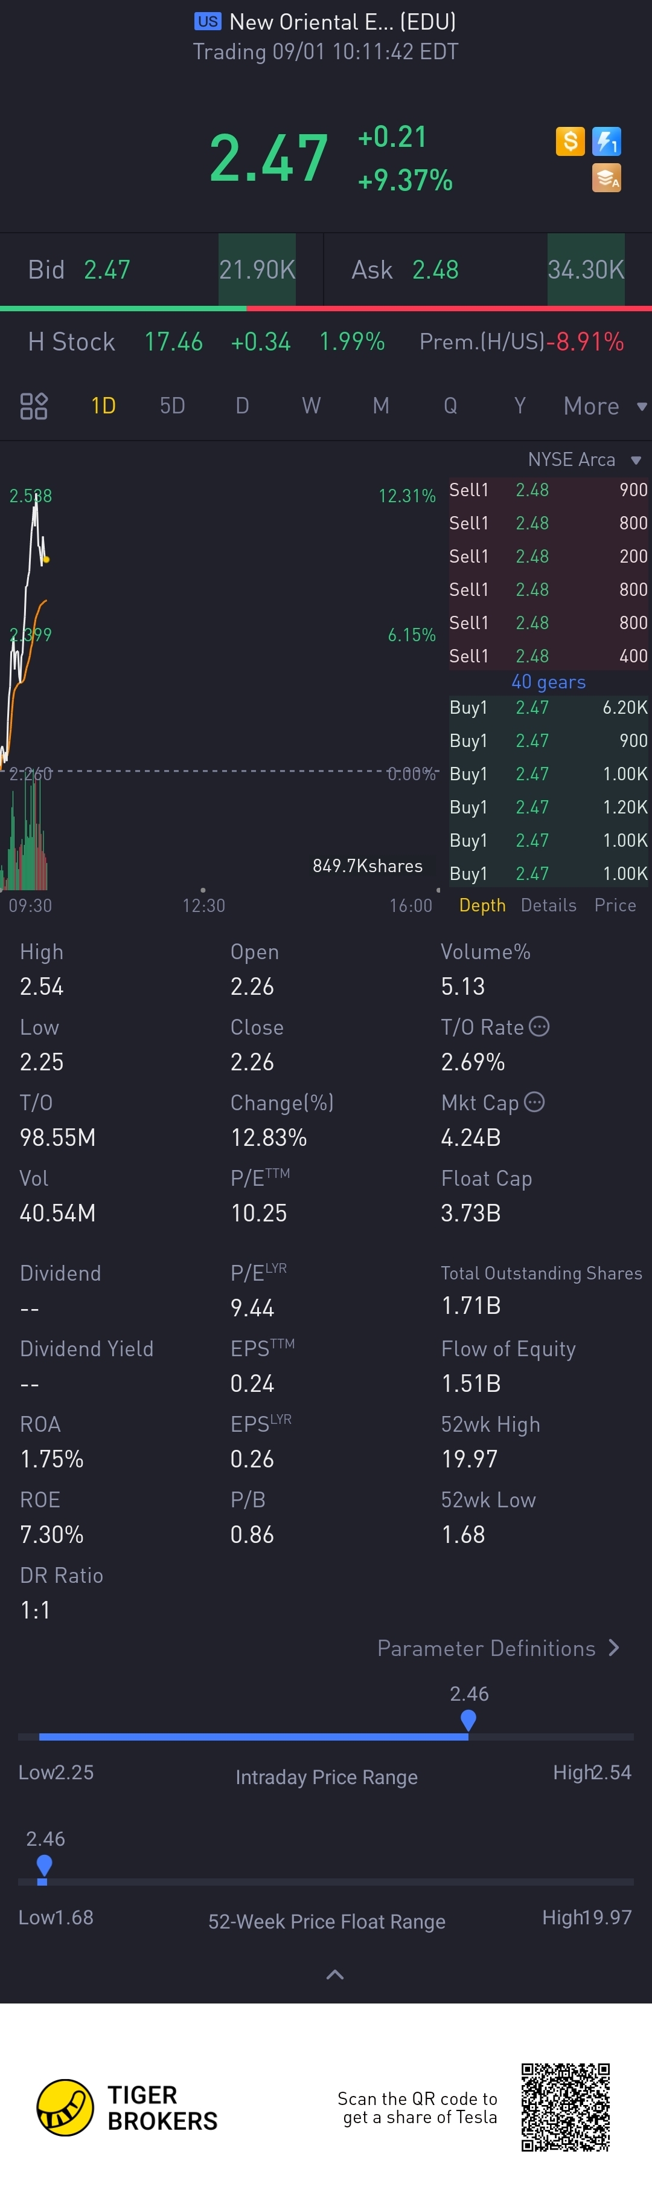
Task: Tap the Ask 2.48 quote cell
Action: coord(488,270)
